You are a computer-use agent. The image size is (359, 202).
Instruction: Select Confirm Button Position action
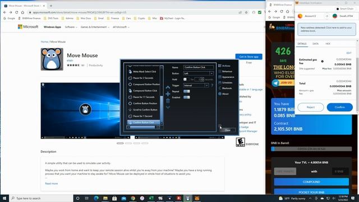click(144, 103)
